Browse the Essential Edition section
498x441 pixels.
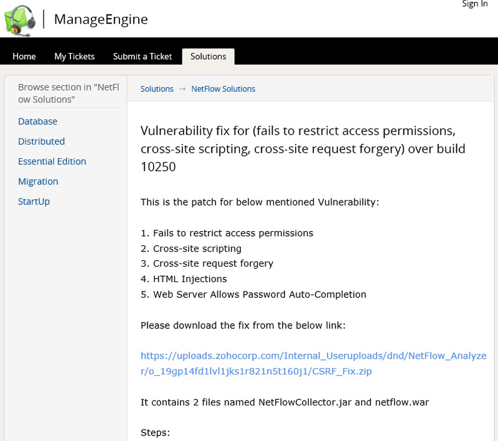pyautogui.click(x=52, y=161)
